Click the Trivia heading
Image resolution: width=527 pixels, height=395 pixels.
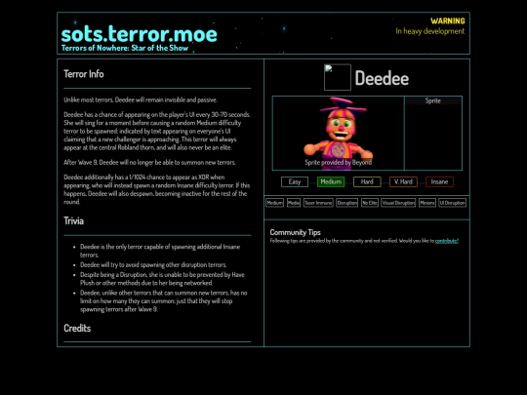point(73,221)
